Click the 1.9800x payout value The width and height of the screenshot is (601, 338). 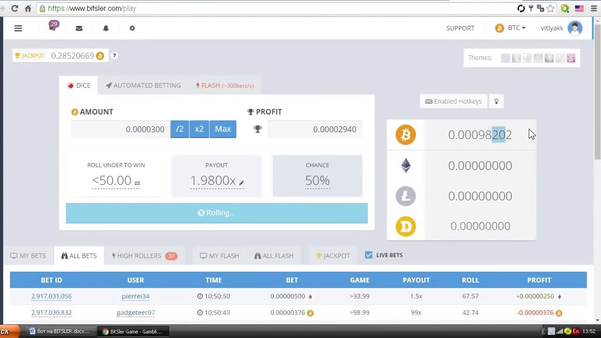213,181
